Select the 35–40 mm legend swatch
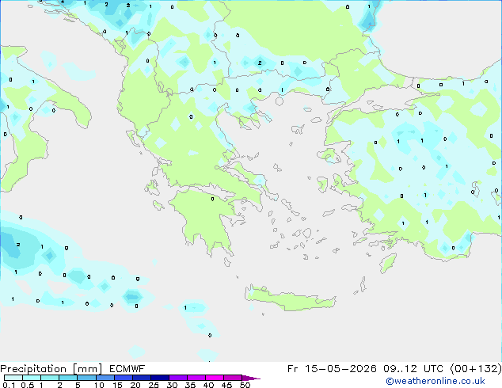 coord(196,378)
